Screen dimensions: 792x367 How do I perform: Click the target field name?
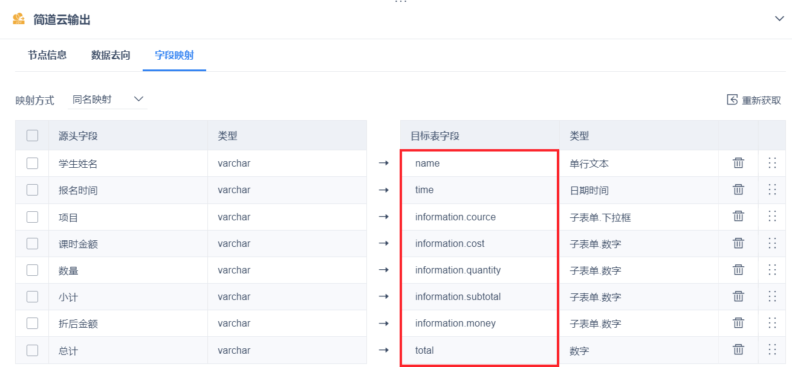click(x=427, y=164)
